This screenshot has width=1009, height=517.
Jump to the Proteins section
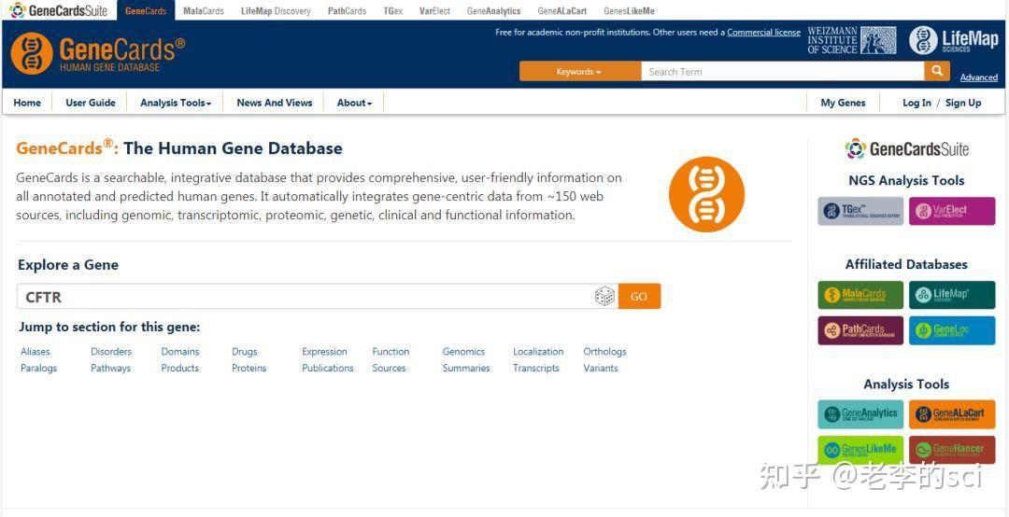click(x=249, y=368)
